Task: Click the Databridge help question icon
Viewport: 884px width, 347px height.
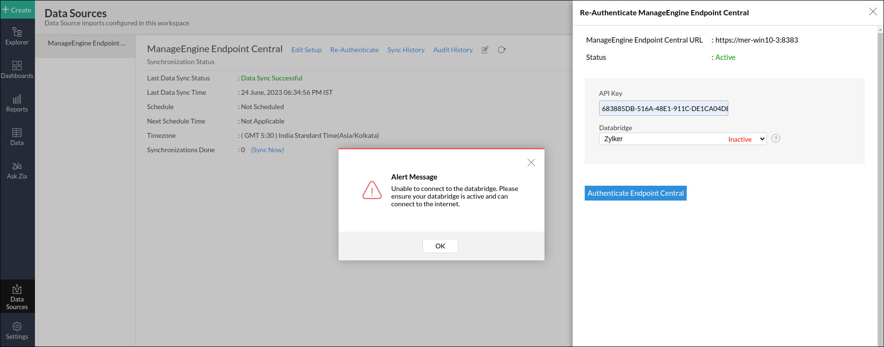Action: (x=776, y=139)
